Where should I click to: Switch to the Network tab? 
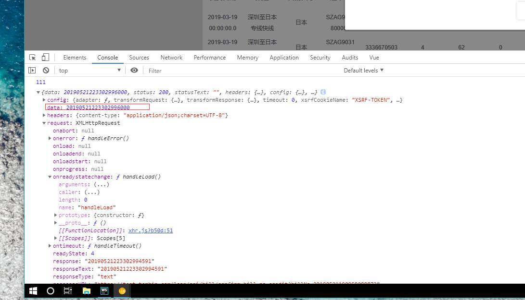(171, 57)
